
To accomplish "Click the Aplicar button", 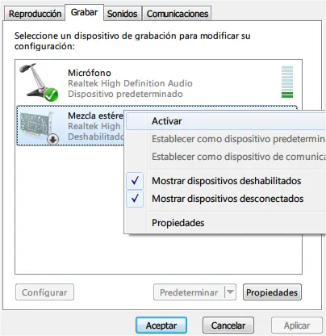I will pyautogui.click(x=297, y=325).
